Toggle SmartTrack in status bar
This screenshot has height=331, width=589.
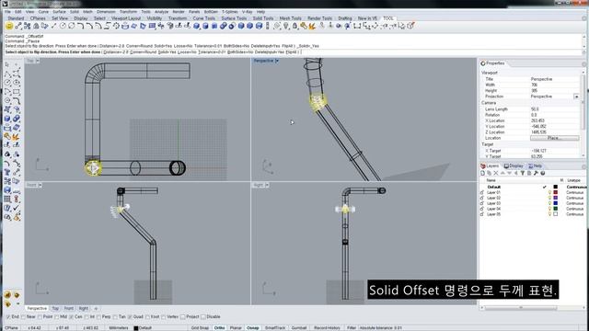click(x=275, y=328)
